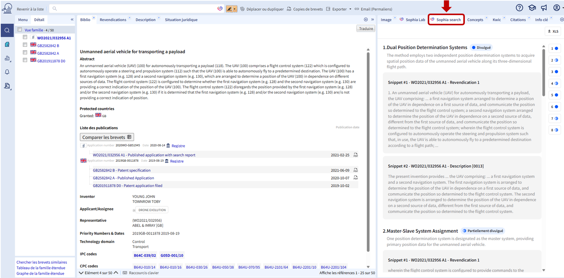Image resolution: width=564 pixels, height=278 pixels.
Task: Open the search section in the left sidebar
Action: tap(7, 31)
